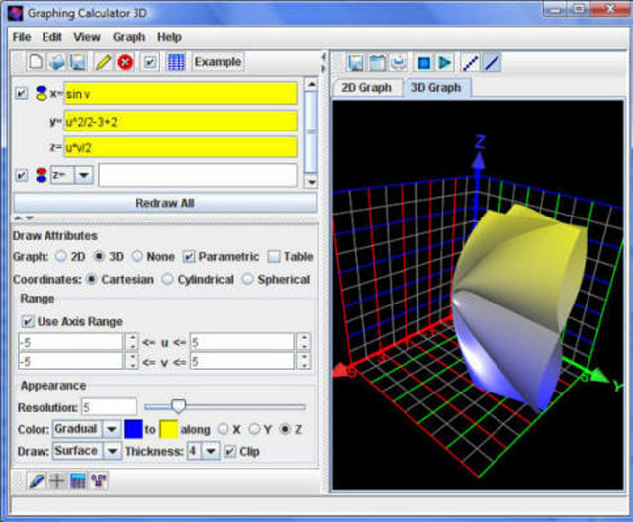633x522 pixels.
Task: Select Cartesian coordinates
Action: 92,279
